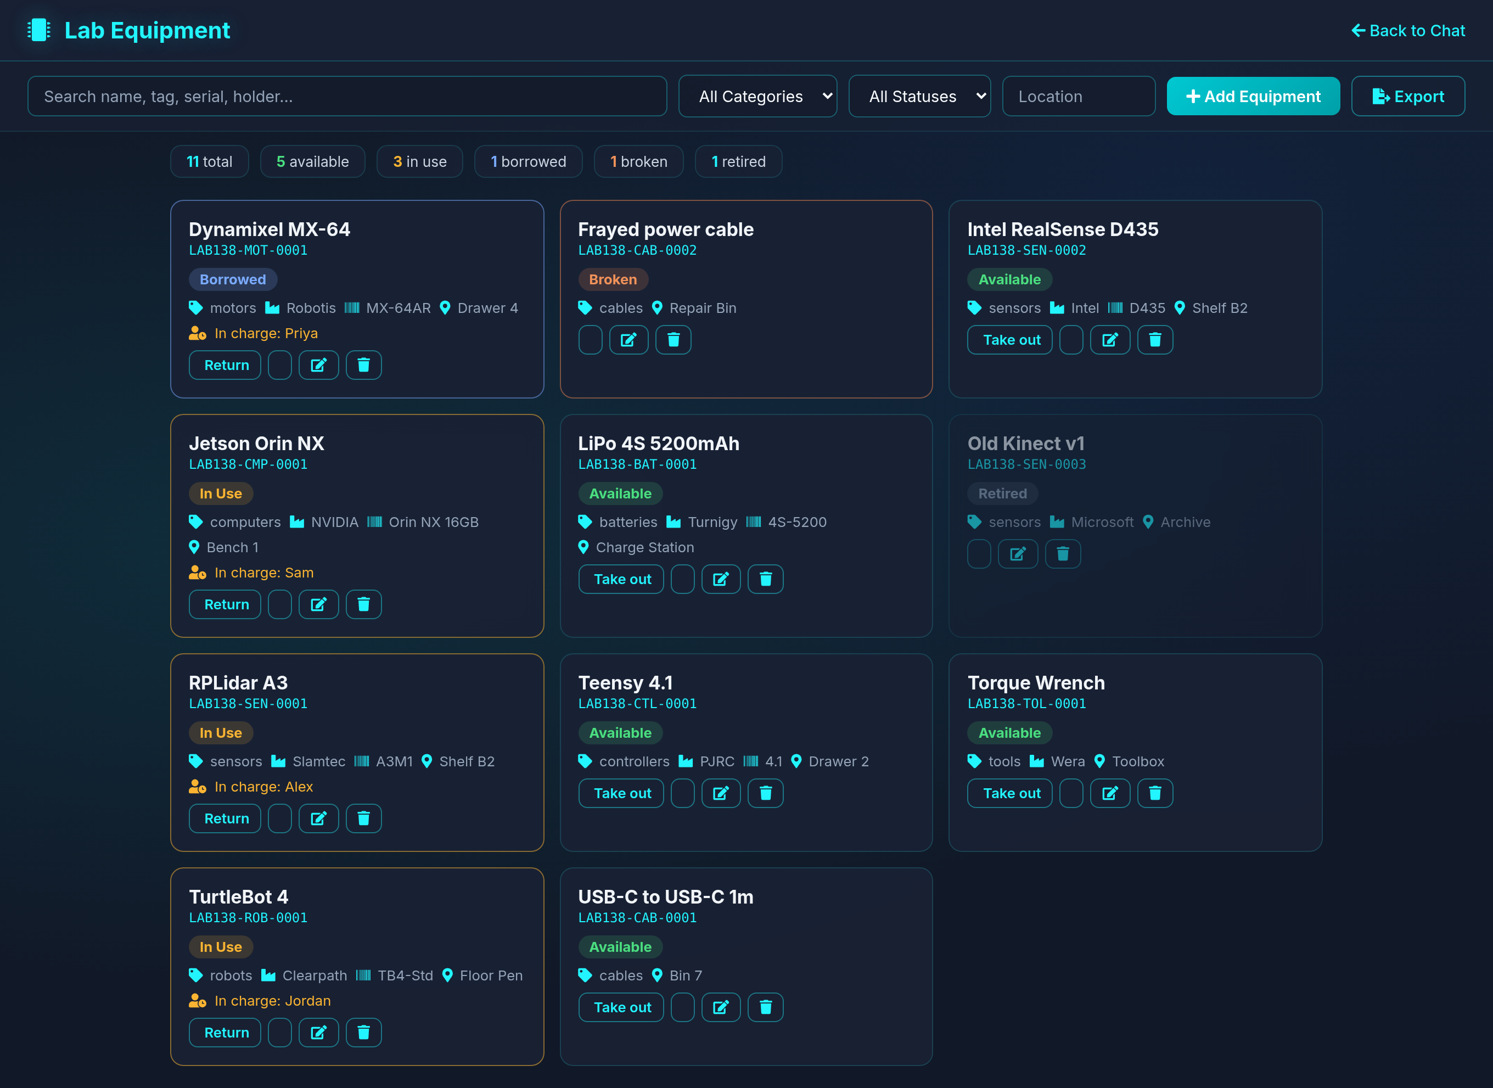Click the "Repair Bin" location label
Viewport: 1493px width, 1088px height.
click(703, 308)
